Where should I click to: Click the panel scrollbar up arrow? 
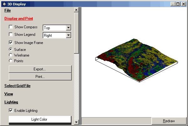tap(76, 10)
